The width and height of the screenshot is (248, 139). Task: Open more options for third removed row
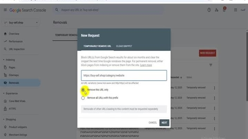(x=214, y=108)
